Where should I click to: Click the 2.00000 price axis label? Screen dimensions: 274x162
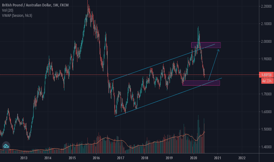(x=266, y=42)
